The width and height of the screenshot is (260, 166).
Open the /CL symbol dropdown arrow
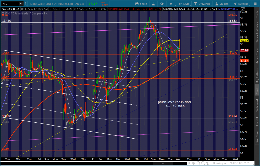pos(21,4)
